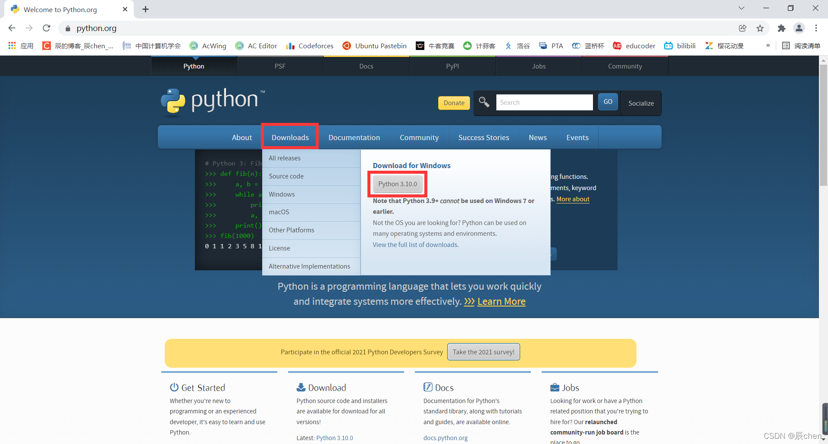Open the News navigation menu
The width and height of the screenshot is (828, 444).
(x=538, y=138)
